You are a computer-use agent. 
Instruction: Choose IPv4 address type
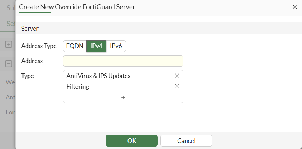pyautogui.click(x=96, y=46)
